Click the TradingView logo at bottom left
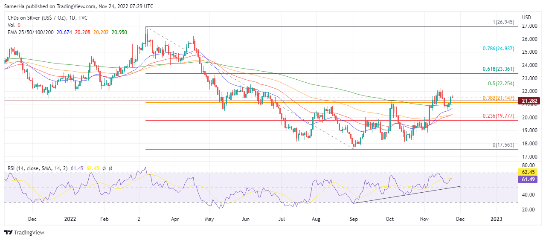This screenshot has height=240, width=546. click(24, 232)
